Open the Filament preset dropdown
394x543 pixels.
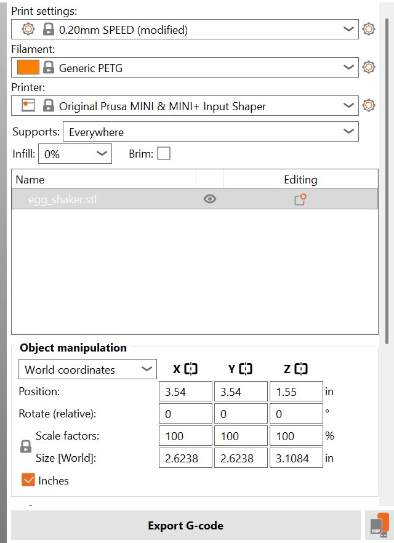coord(185,68)
